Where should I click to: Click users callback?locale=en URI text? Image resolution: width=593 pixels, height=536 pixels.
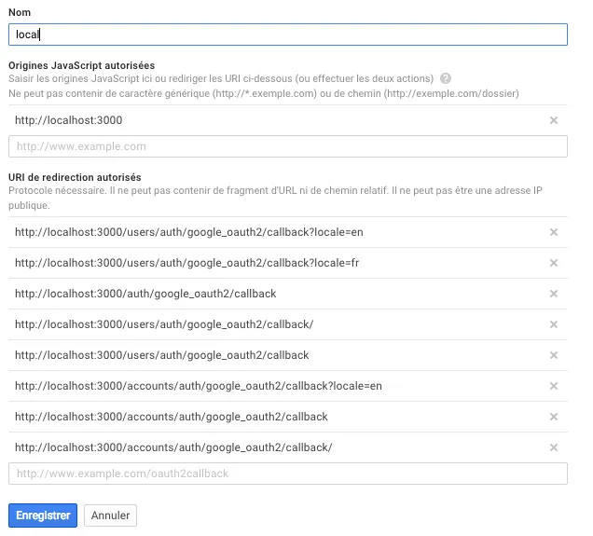[x=187, y=233]
